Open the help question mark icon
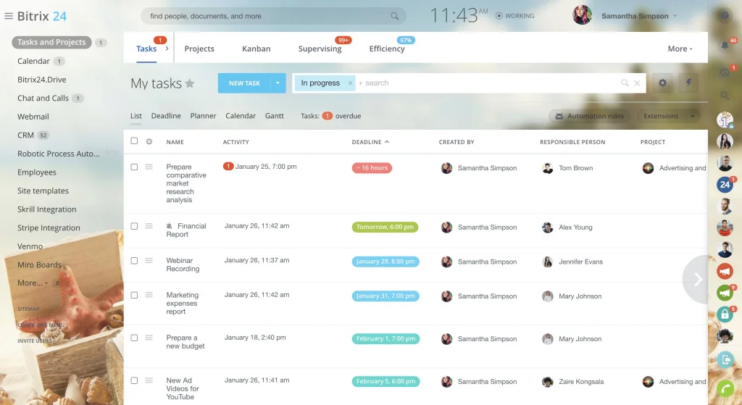 click(x=724, y=16)
